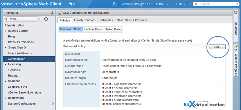Open Administrator@VSPHERE.LOCAL user dropdown

pyautogui.click(x=145, y=4)
